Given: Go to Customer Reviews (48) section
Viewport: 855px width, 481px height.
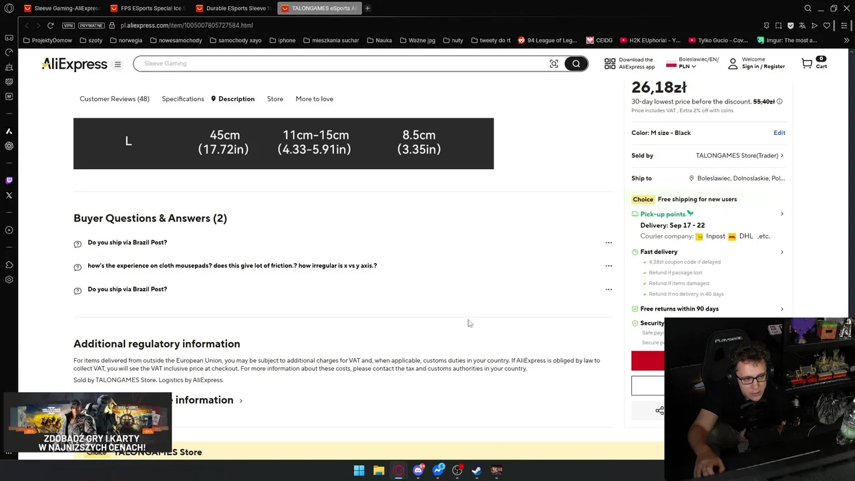Looking at the screenshot, I should click(x=114, y=99).
